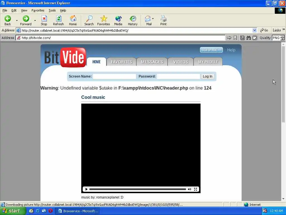
Task: Open the View menu
Action: [24, 10]
